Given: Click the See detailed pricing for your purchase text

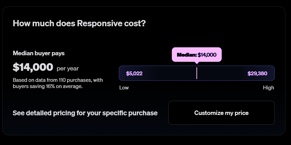Looking at the screenshot, I should tap(85, 113).
